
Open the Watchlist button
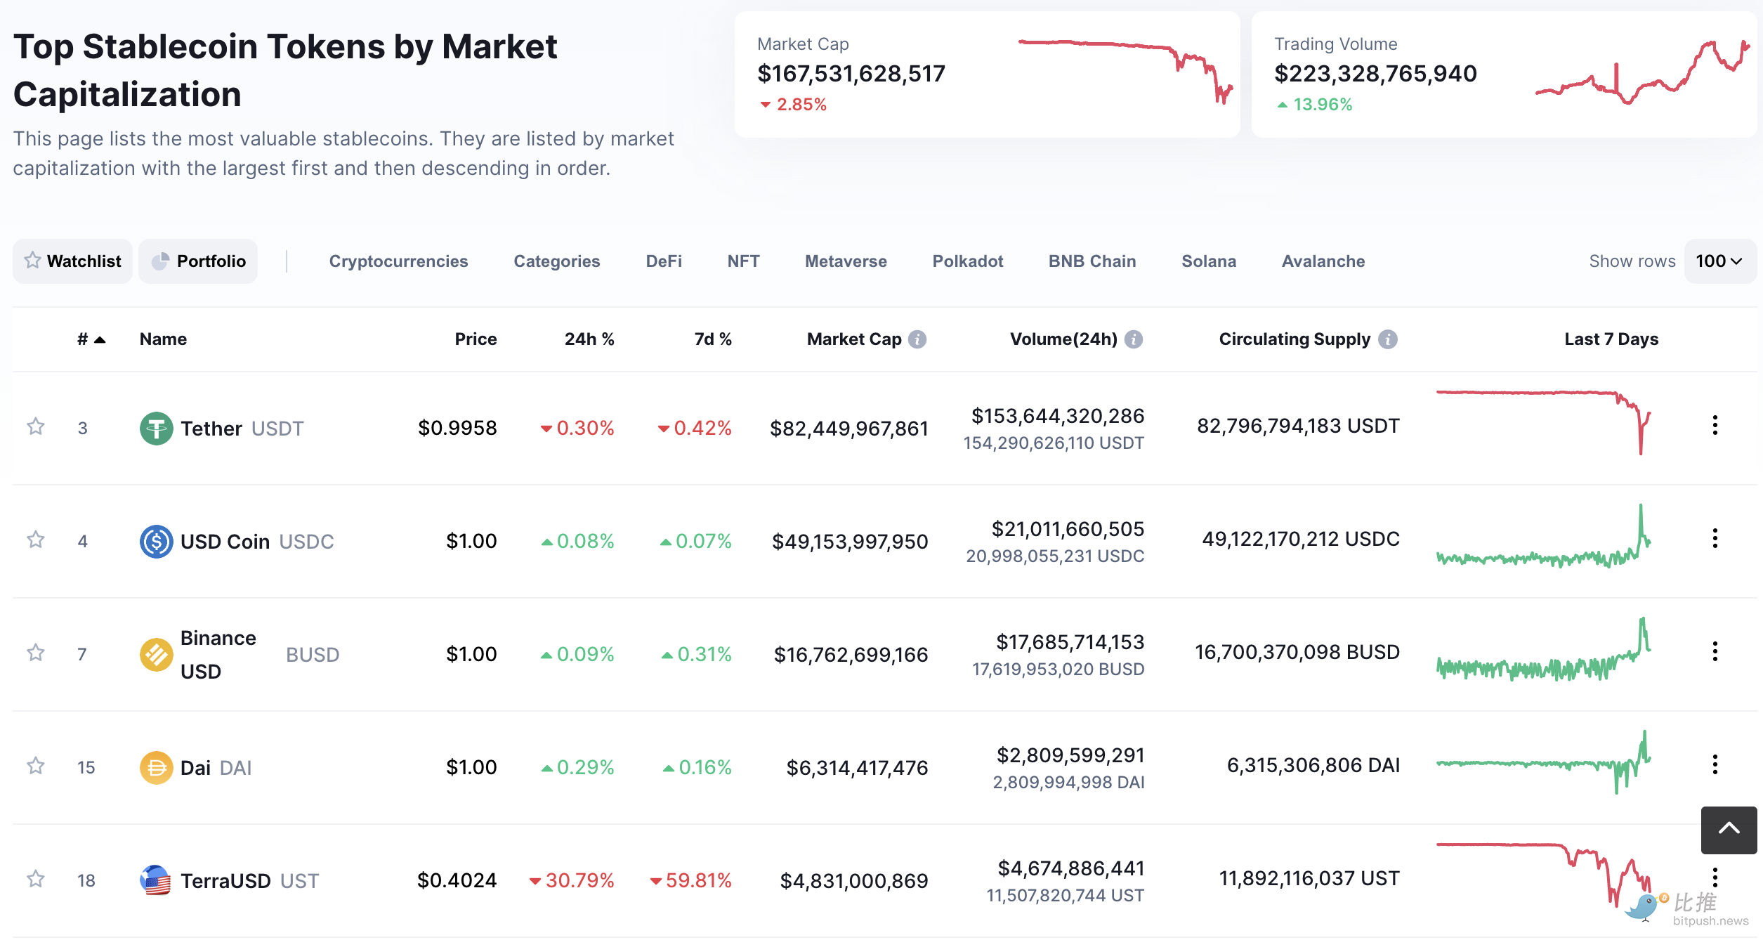point(72,261)
